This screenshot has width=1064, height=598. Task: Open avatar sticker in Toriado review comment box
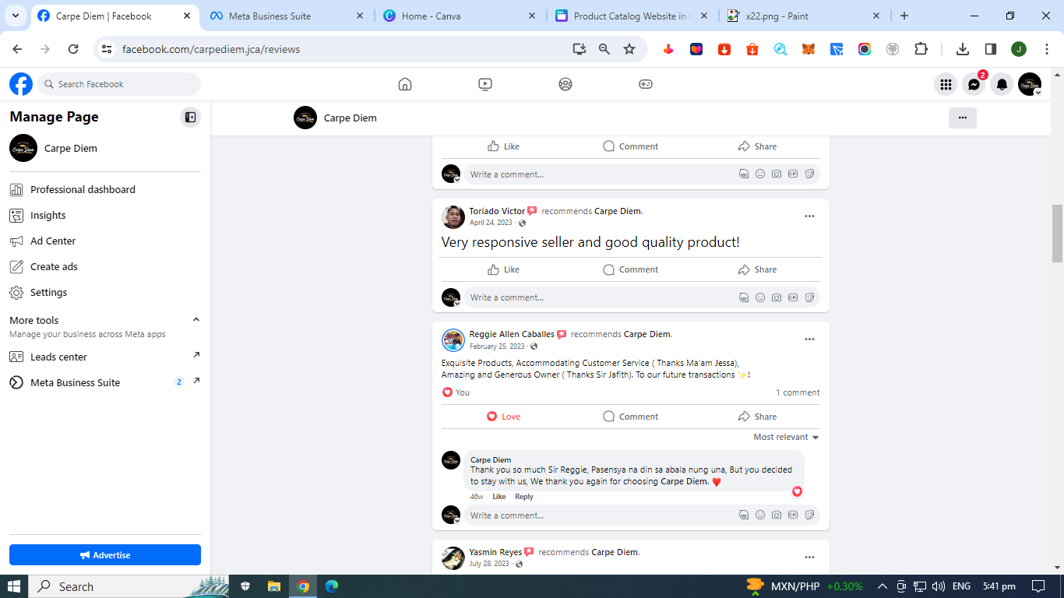pyautogui.click(x=744, y=297)
